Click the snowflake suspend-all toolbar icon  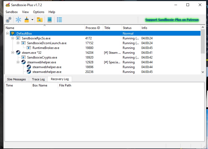click(18, 20)
